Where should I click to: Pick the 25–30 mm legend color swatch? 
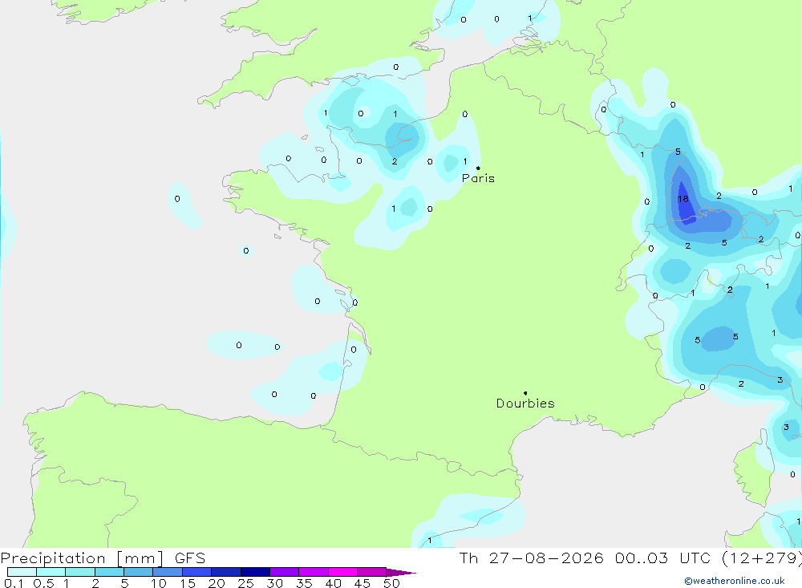pyautogui.click(x=255, y=572)
